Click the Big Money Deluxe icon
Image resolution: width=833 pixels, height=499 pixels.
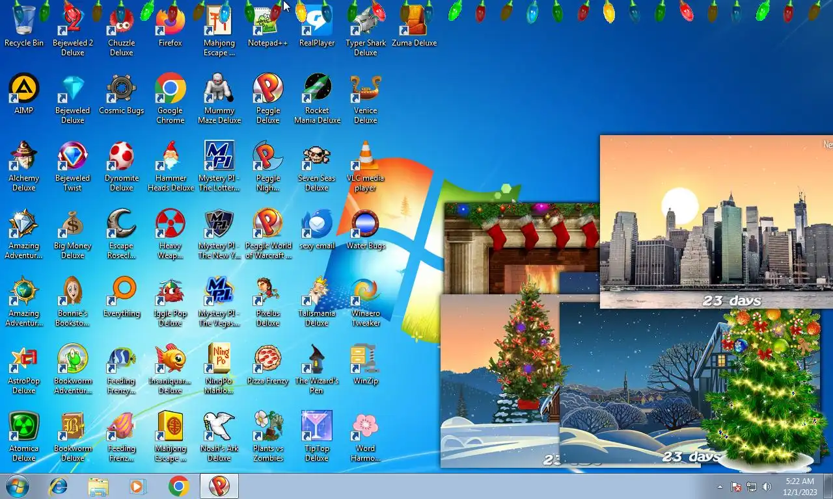click(x=73, y=233)
